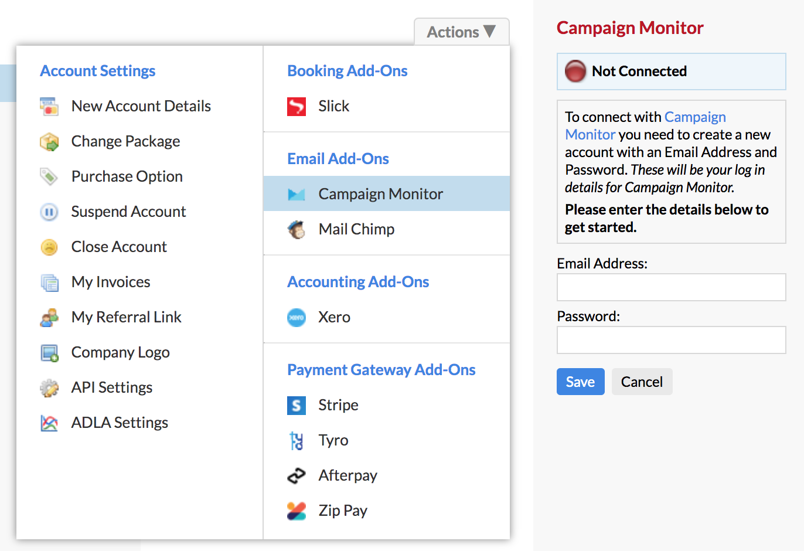804x551 pixels.
Task: Click the Campaign Monitor envelope icon
Action: 297,194
